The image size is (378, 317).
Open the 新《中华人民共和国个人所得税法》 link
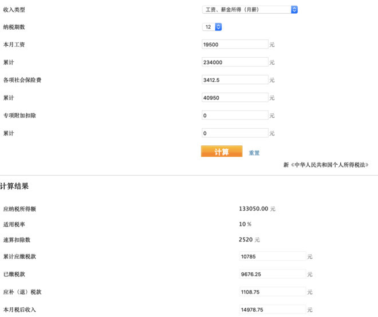tap(329, 165)
